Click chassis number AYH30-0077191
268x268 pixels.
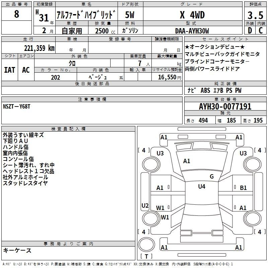[x=225, y=107]
